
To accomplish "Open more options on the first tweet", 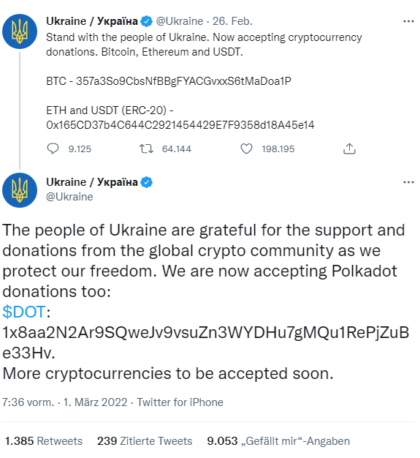I will tap(408, 21).
